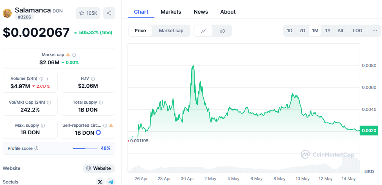Open the Telegram social link
This screenshot has height=185, width=382.
pyautogui.click(x=111, y=182)
